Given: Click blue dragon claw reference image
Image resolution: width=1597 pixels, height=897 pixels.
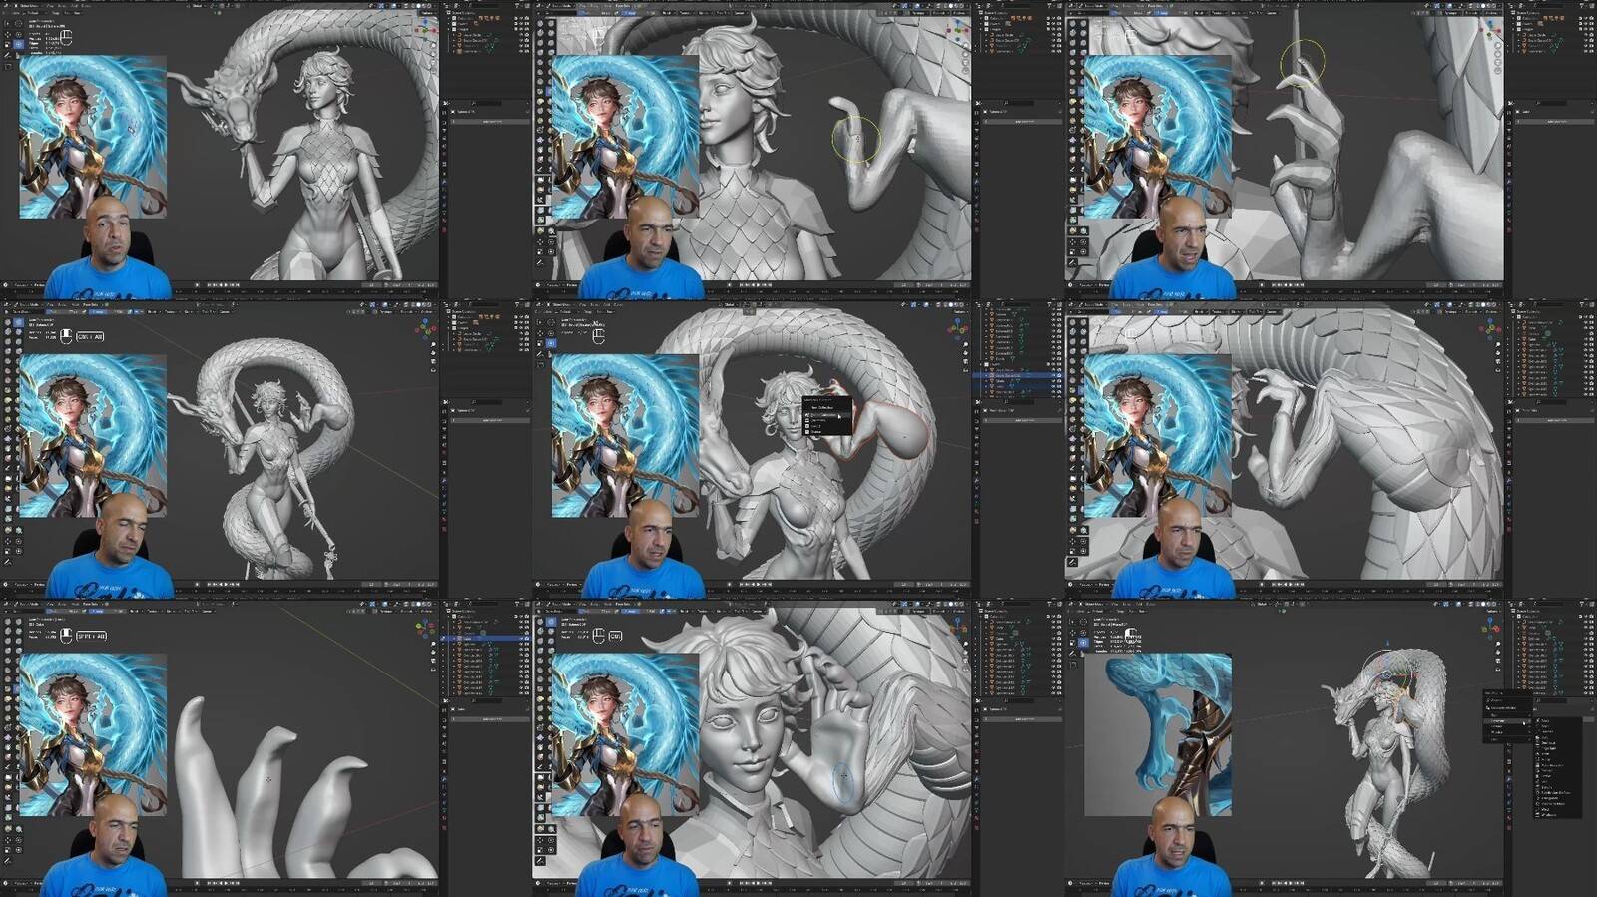Looking at the screenshot, I should pyautogui.click(x=1158, y=734).
